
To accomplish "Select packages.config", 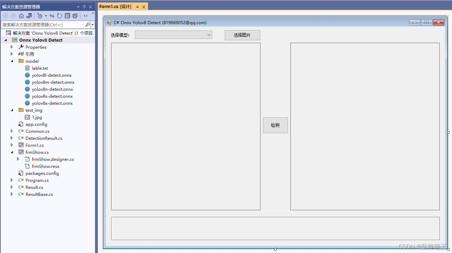I will (x=42, y=173).
